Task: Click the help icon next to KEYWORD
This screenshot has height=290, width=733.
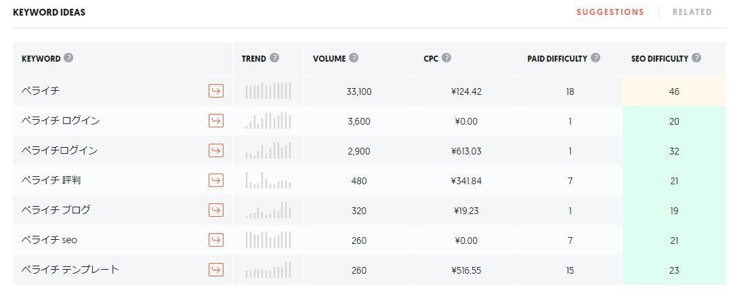Action: 68,58
